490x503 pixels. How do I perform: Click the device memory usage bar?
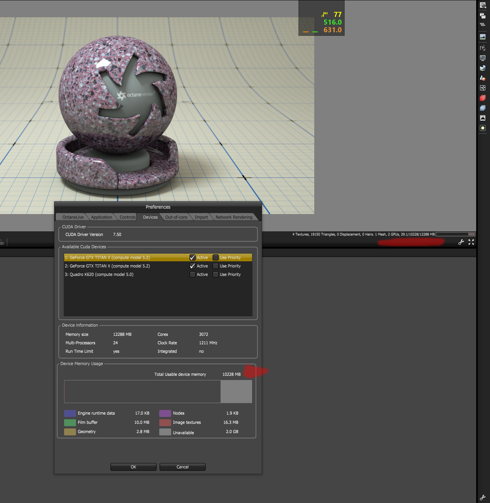[x=158, y=392]
